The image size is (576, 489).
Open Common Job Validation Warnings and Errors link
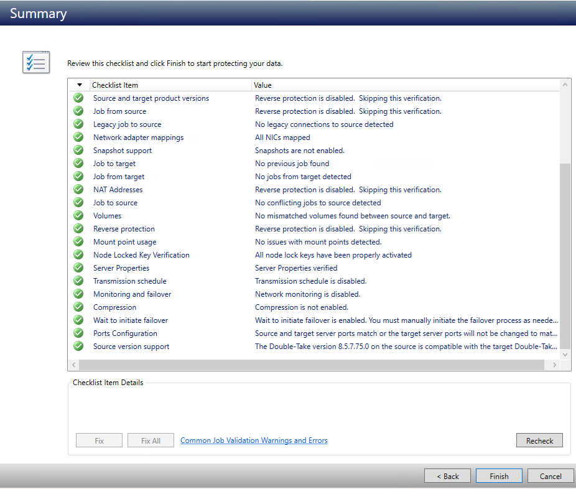coord(254,440)
